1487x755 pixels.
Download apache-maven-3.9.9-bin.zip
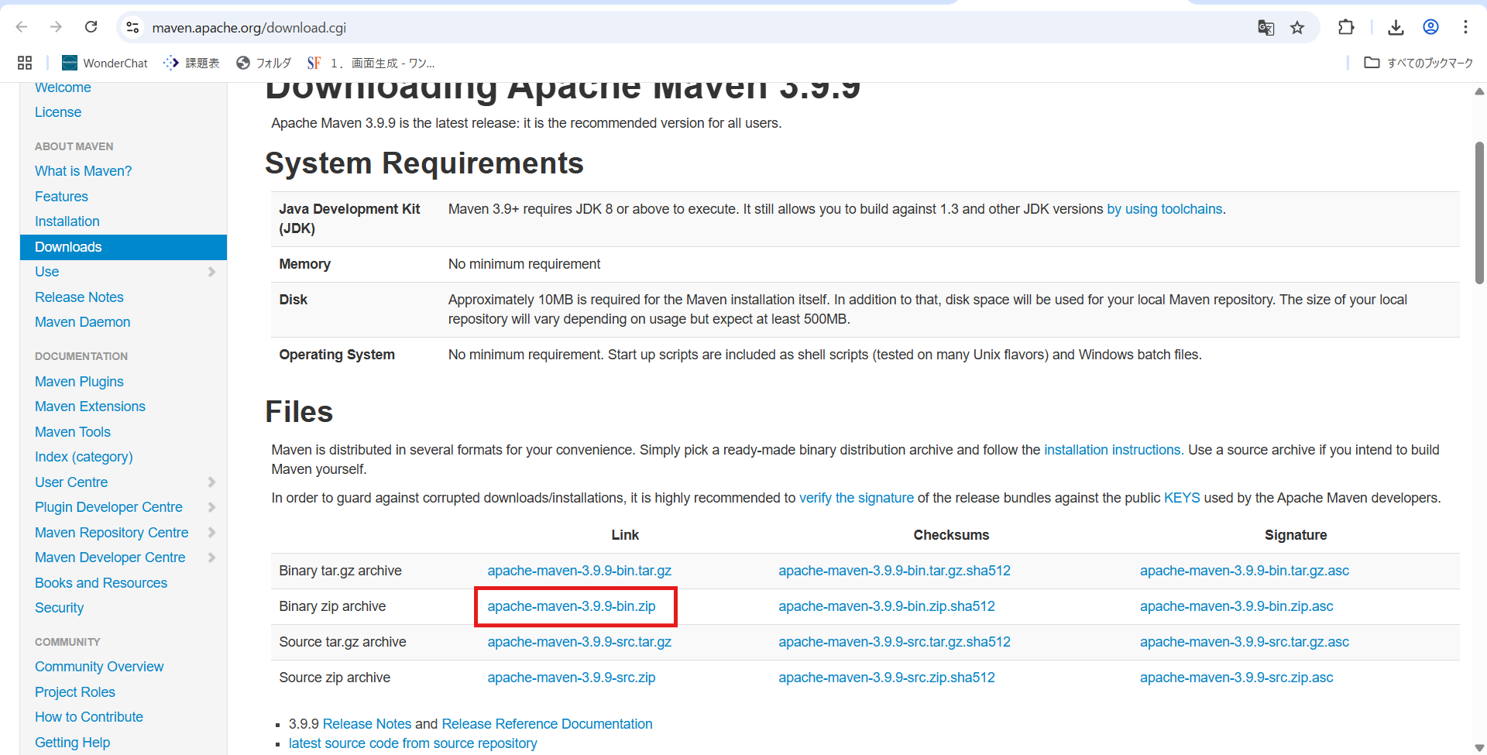[572, 606]
